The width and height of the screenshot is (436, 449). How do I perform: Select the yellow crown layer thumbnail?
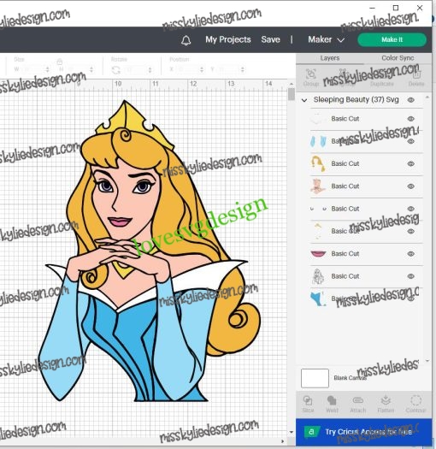318,231
